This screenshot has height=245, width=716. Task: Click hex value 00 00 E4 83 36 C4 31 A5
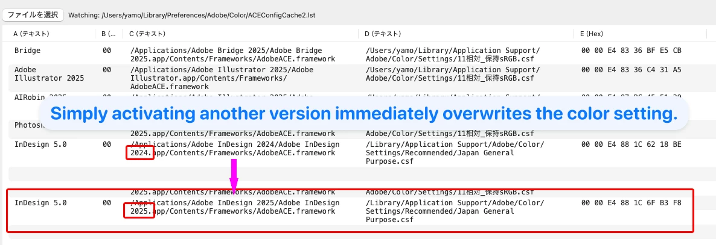(x=631, y=70)
